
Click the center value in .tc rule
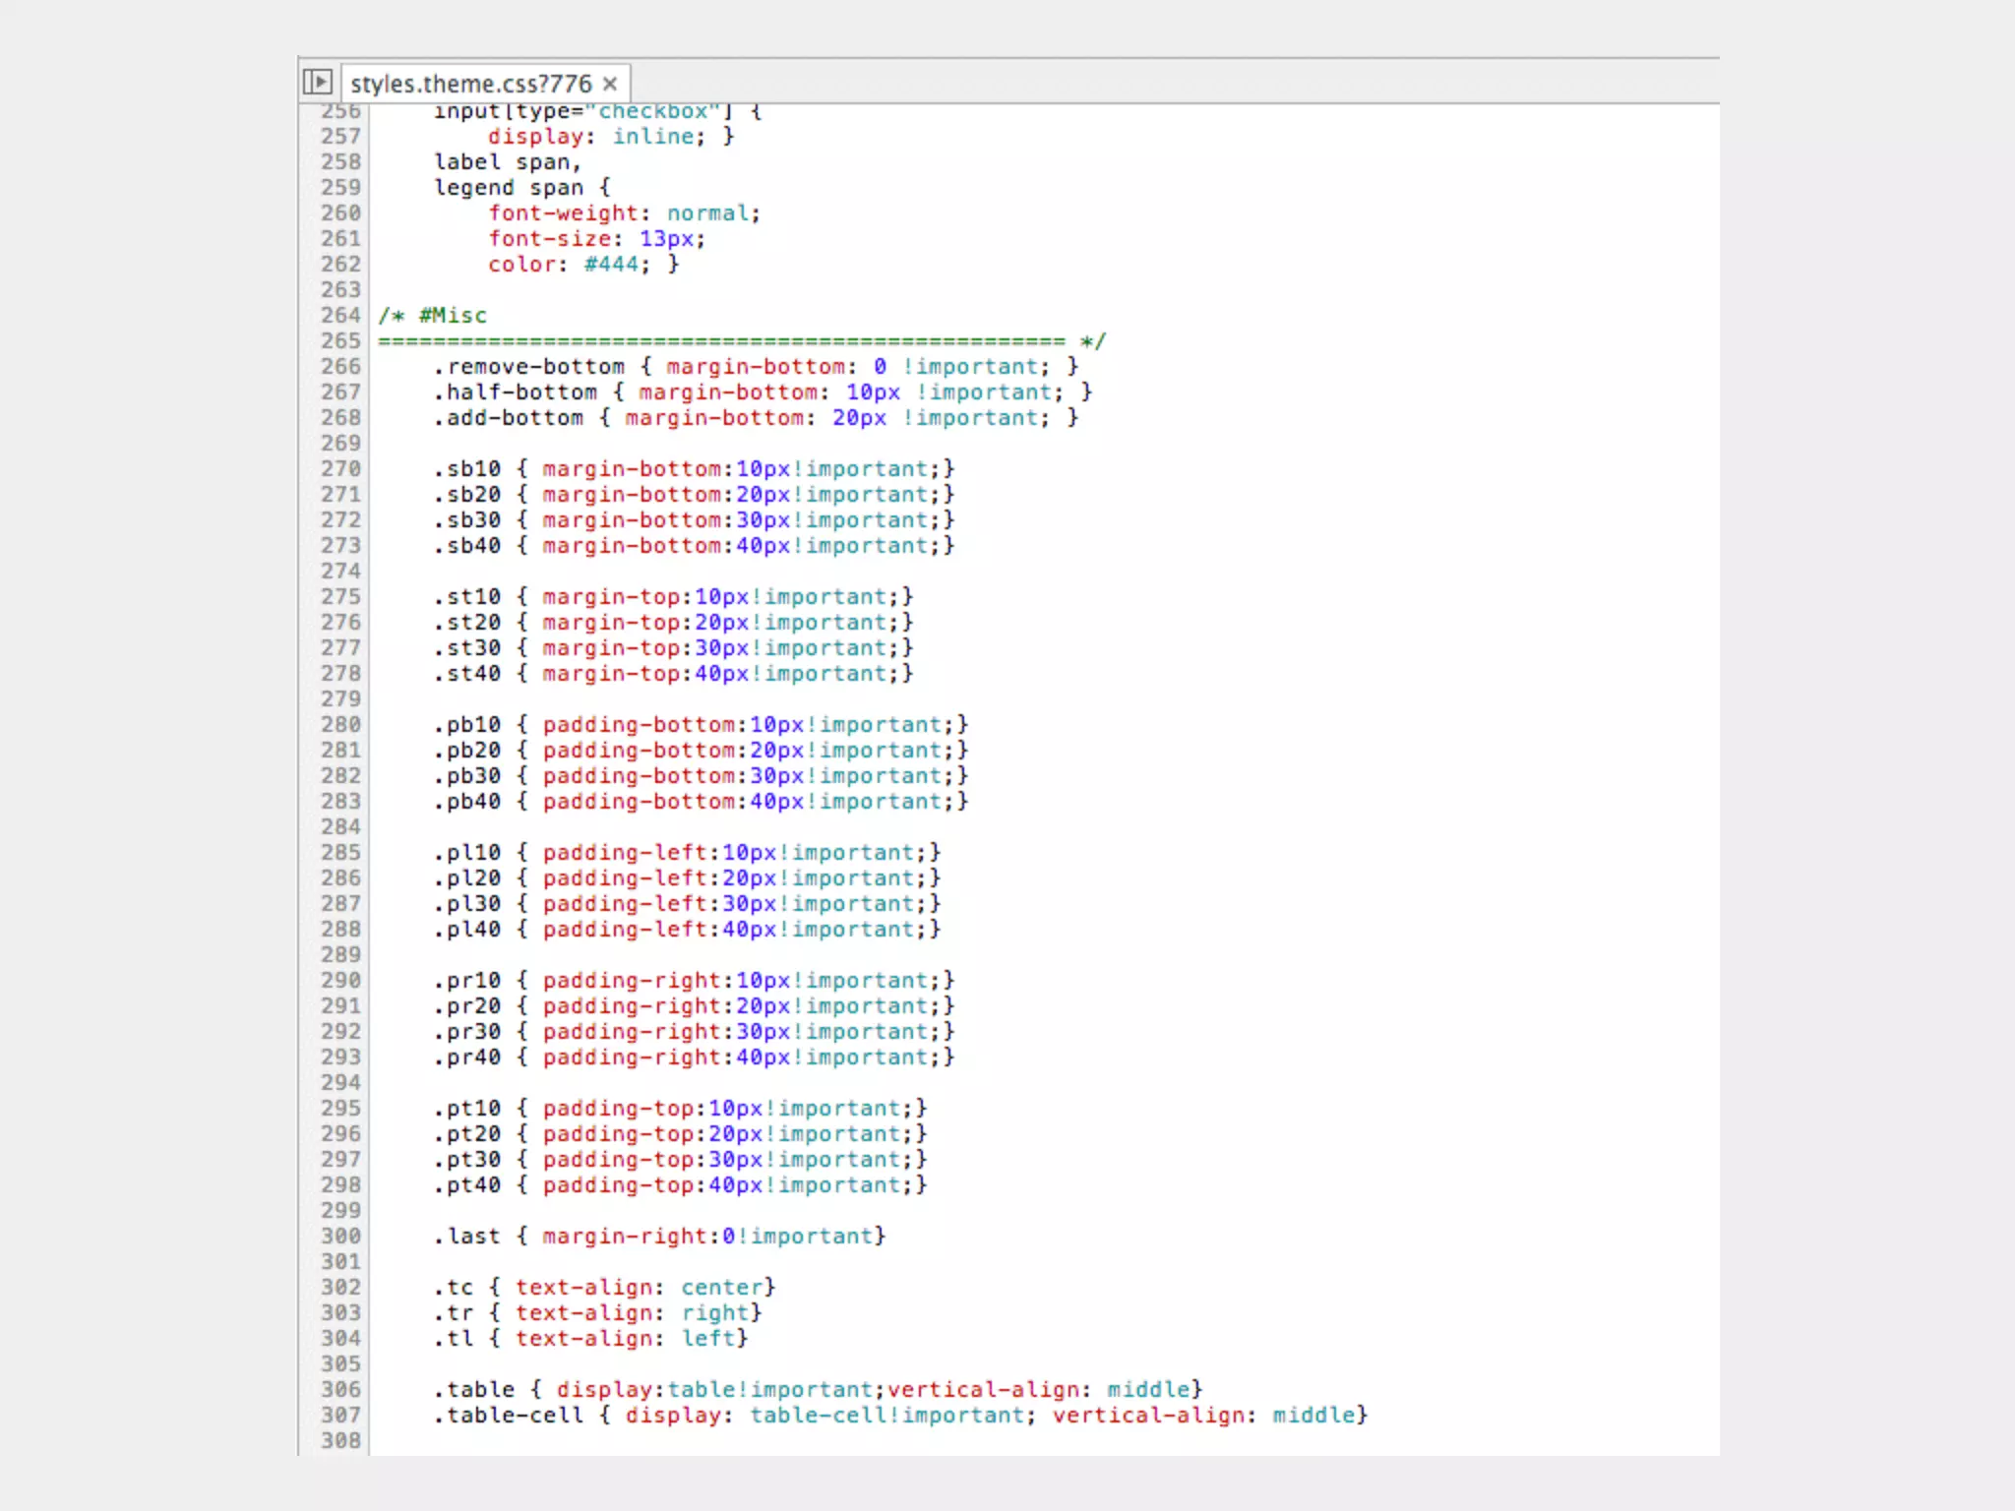point(721,1288)
